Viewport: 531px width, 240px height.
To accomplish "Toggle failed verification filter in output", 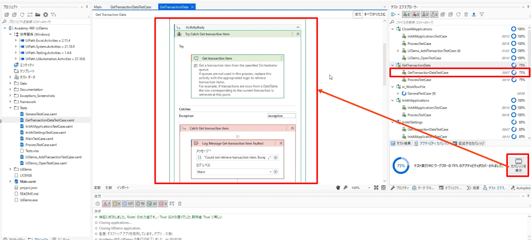I will (163, 204).
